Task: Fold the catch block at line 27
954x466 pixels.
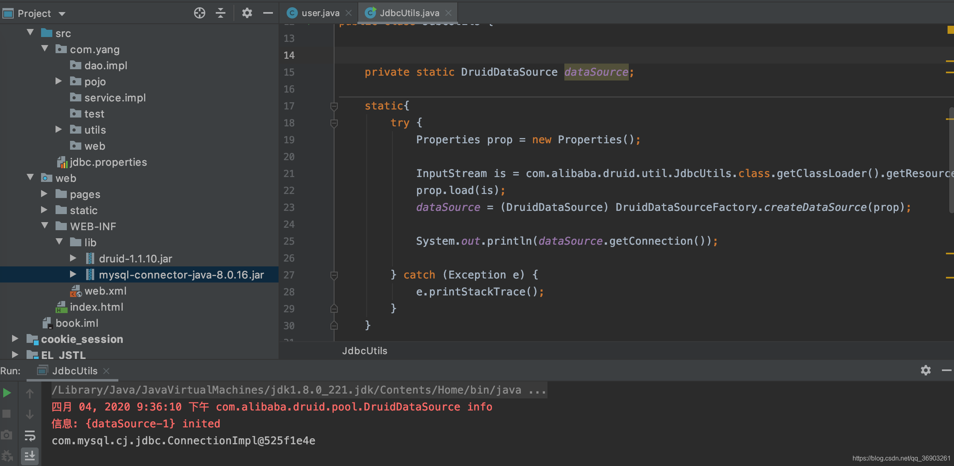Action: (x=334, y=275)
